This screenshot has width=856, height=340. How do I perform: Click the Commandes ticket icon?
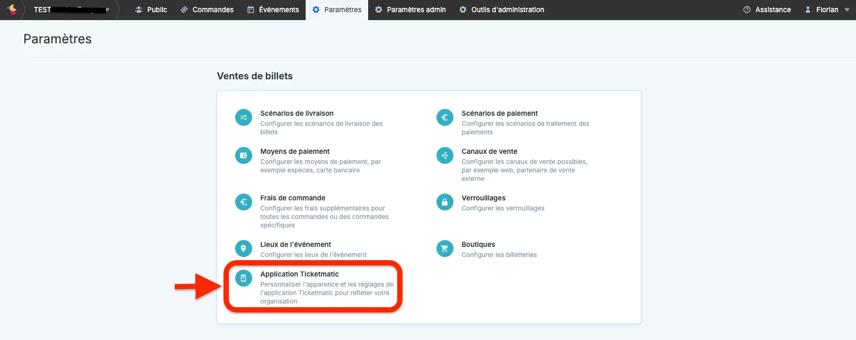pyautogui.click(x=184, y=10)
